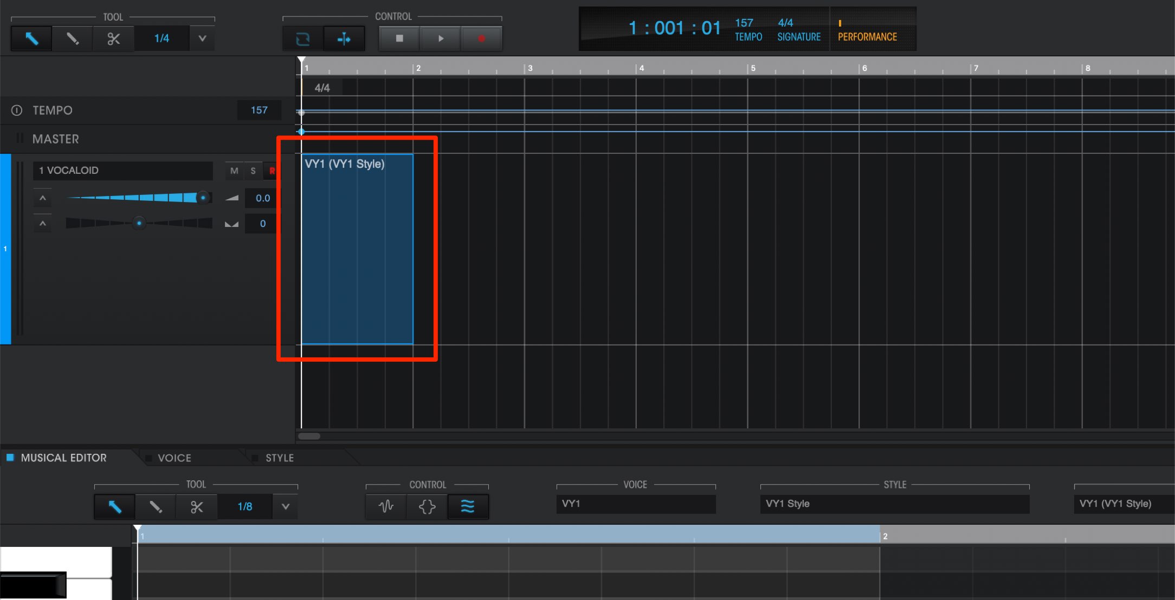Toggle the auto-scroll playhead button
This screenshot has height=600, width=1175.
(344, 38)
